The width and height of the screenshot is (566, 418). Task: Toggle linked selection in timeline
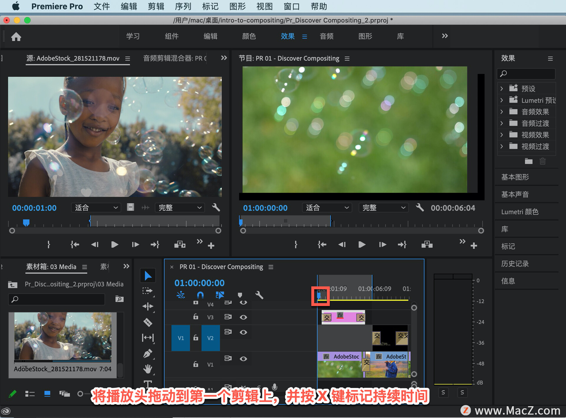pos(220,295)
